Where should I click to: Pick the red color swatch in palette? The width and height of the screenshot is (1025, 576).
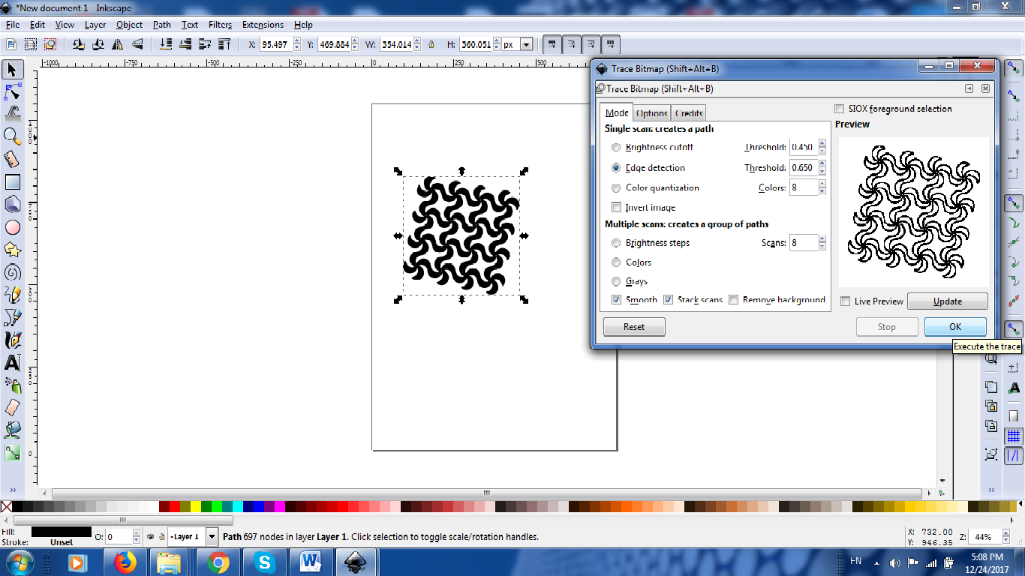click(x=175, y=507)
